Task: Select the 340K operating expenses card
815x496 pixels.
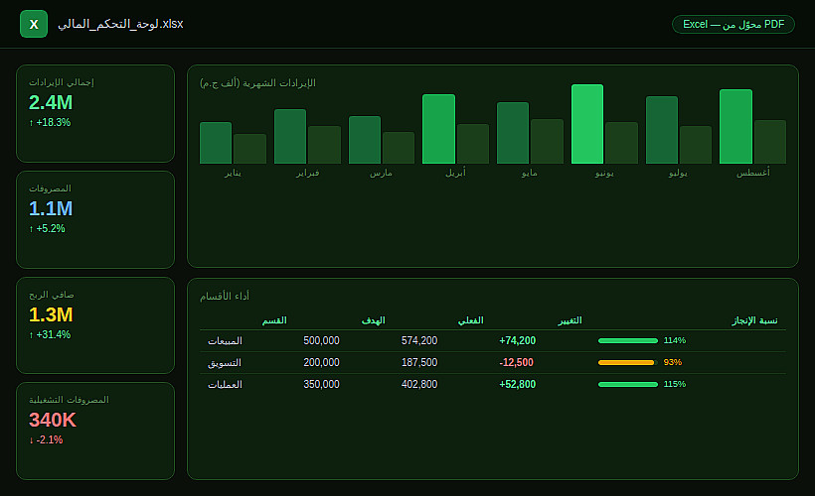Action: tap(95, 432)
